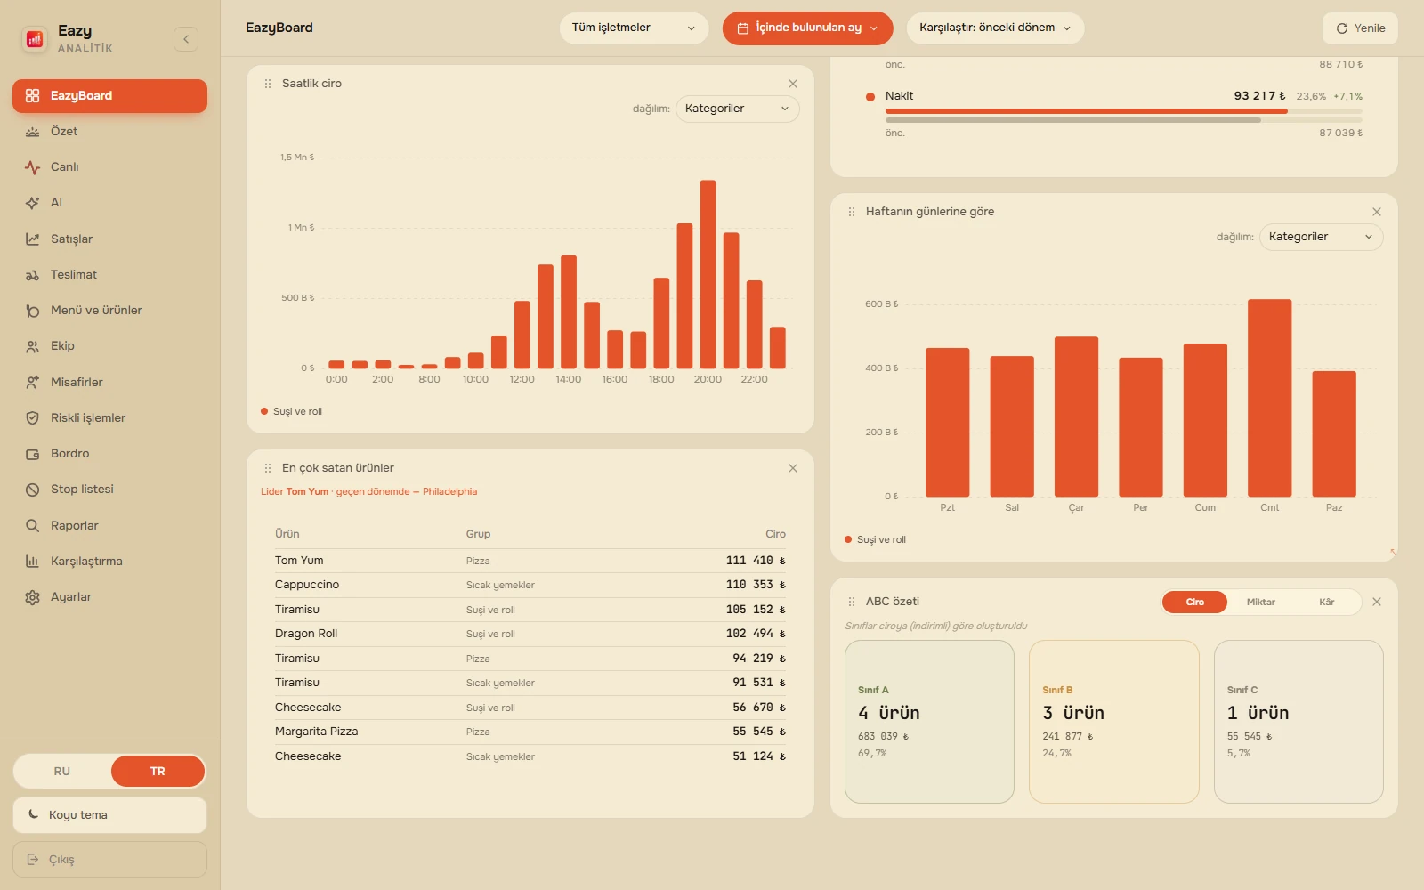The width and height of the screenshot is (1424, 890).
Task: Click the Bordro wallet icon
Action: 33,454
